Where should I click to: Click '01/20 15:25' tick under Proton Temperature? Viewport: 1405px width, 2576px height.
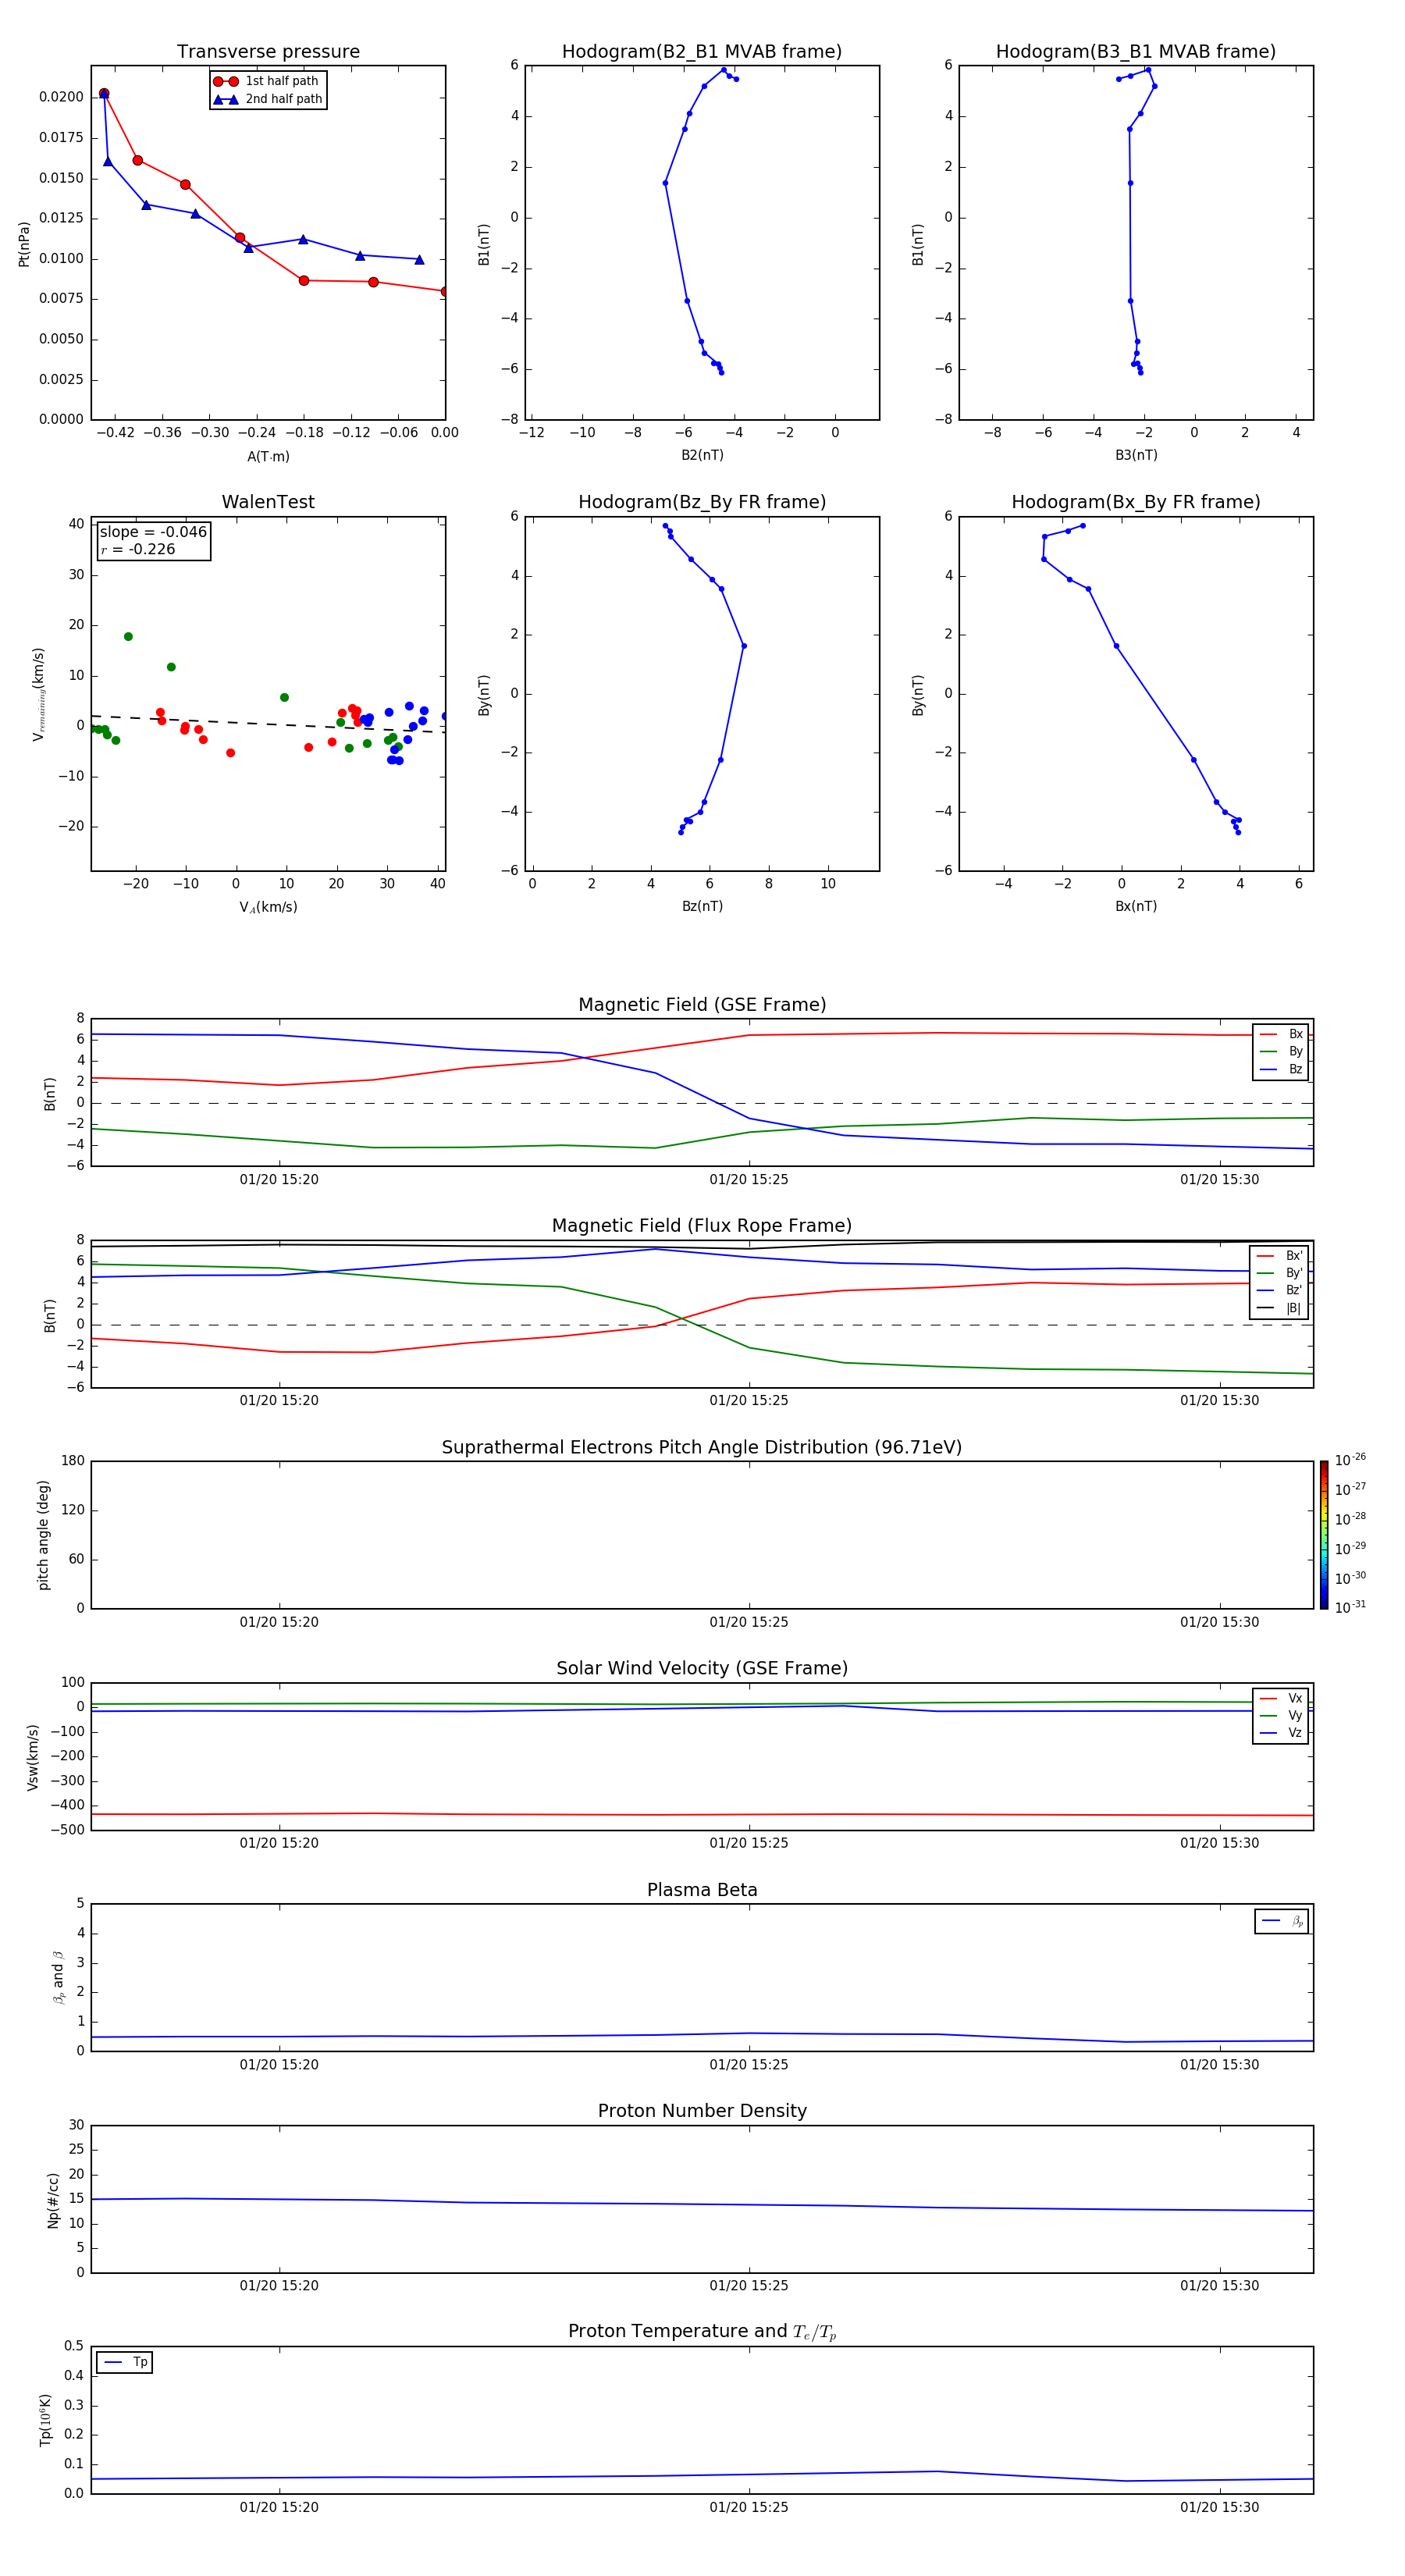[749, 2507]
